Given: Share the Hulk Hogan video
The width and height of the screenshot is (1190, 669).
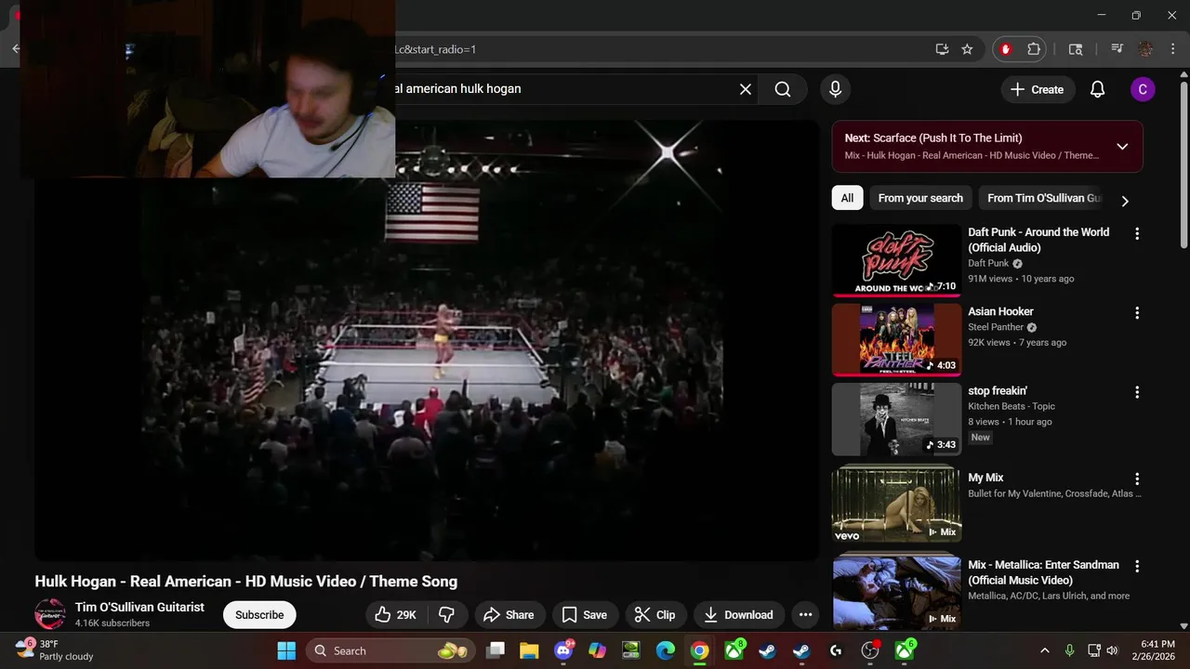Looking at the screenshot, I should 509,615.
